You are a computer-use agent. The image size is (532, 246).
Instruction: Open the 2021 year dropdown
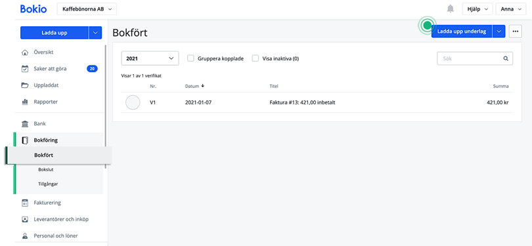pyautogui.click(x=150, y=58)
